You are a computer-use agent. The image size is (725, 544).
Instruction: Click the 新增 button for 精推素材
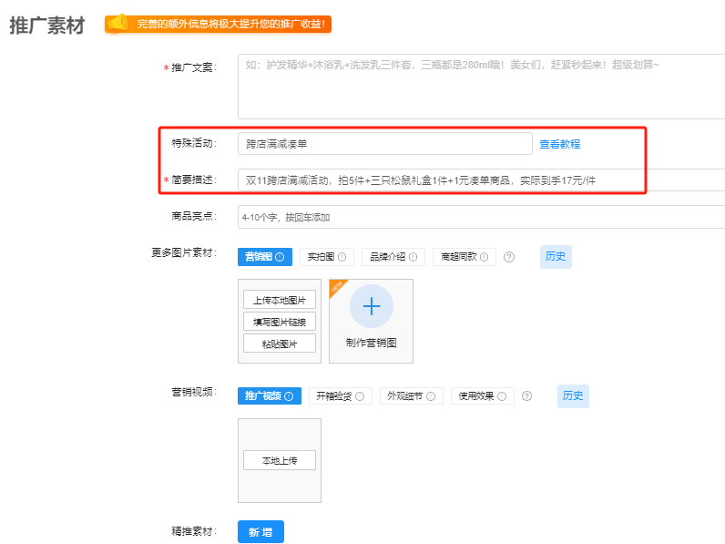tap(260, 532)
